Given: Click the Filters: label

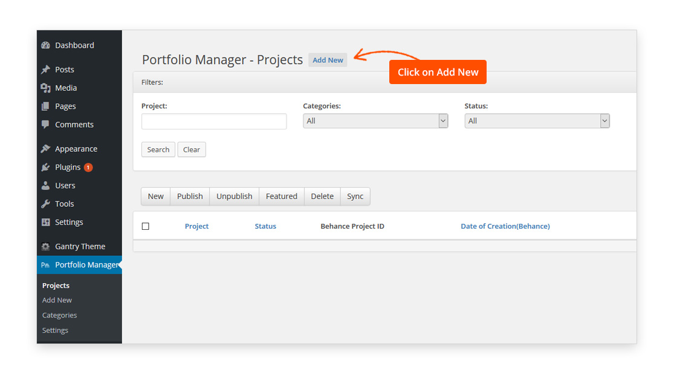Looking at the screenshot, I should (152, 82).
